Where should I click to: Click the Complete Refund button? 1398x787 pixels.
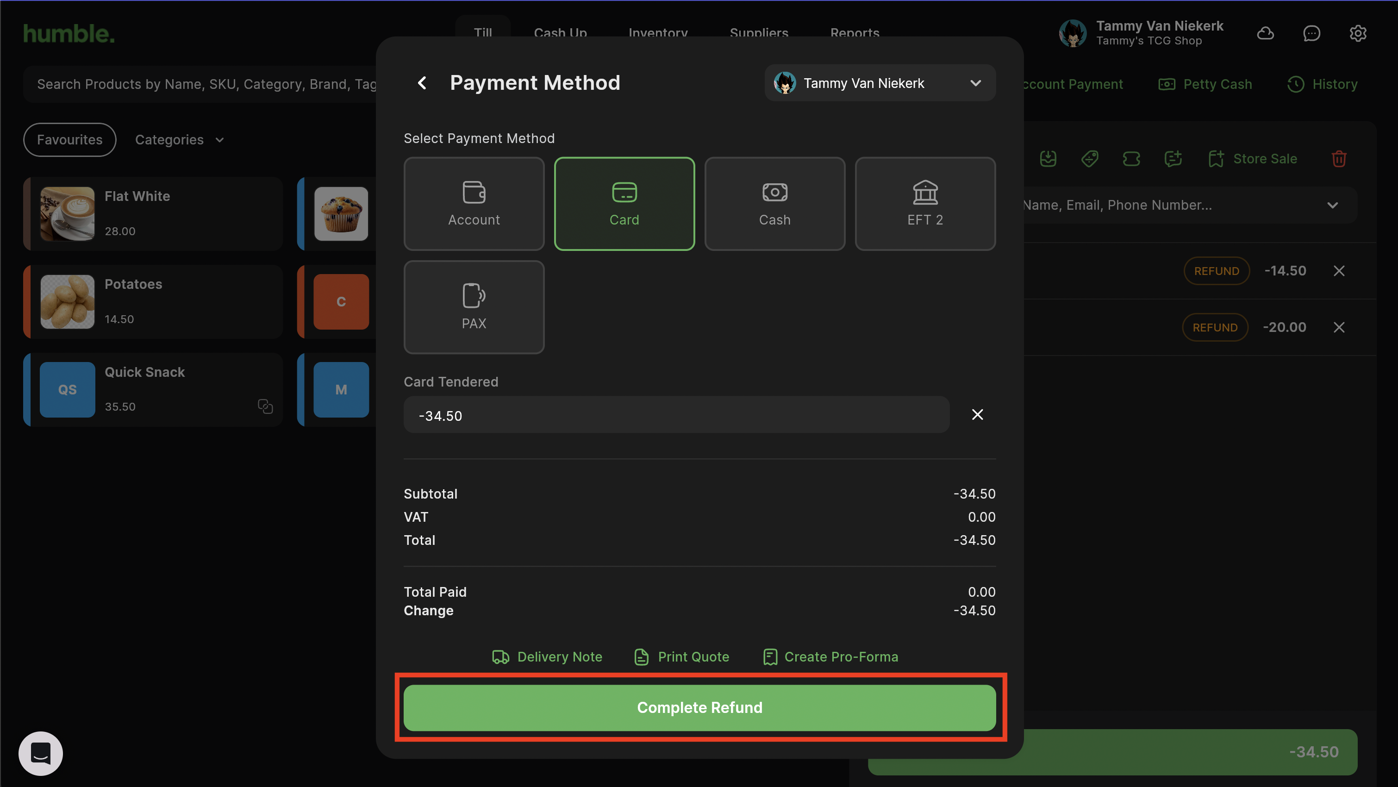coord(699,708)
